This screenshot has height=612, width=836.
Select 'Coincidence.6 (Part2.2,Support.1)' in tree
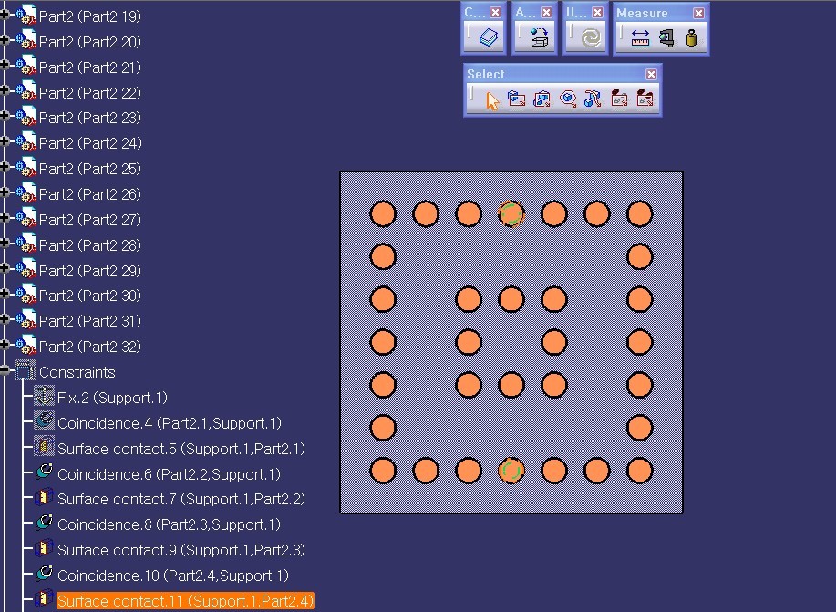[169, 473]
